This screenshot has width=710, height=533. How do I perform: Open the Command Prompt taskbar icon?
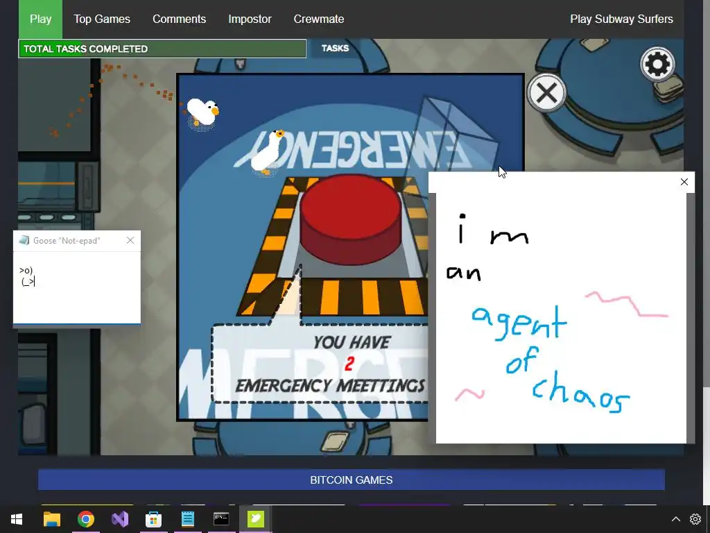[221, 519]
